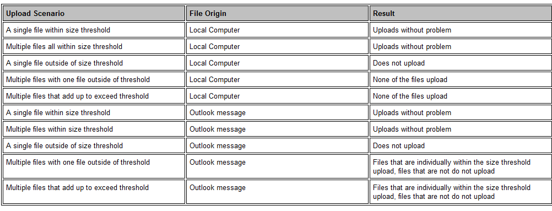Viewport: 552px width, 211px height.
Task: Click the first Outlook message cell
Action: (277, 113)
